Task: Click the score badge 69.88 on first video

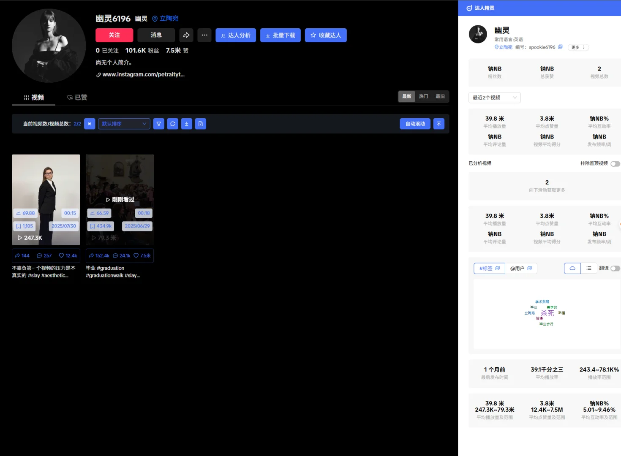Action: point(25,213)
